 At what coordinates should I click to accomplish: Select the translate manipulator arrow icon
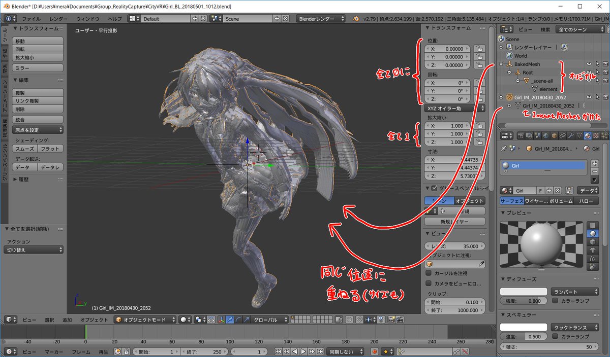tap(229, 319)
